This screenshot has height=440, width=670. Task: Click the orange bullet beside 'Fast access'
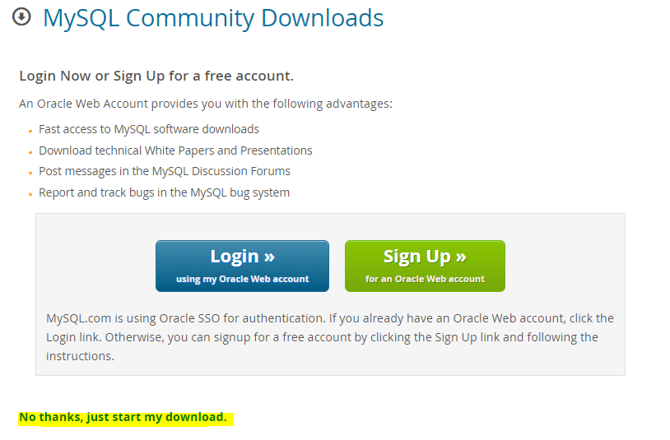pos(30,131)
